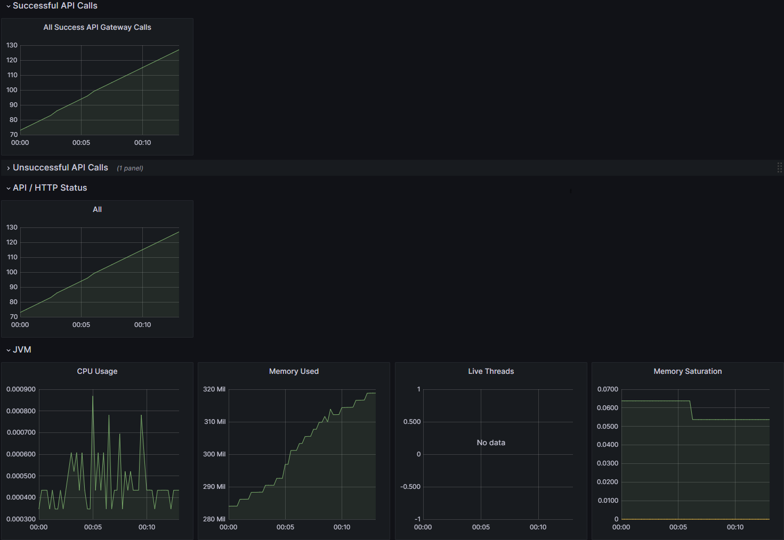Screen dimensions: 784x540
Task: Open the CPU Usage panel title
Action: tap(97, 371)
